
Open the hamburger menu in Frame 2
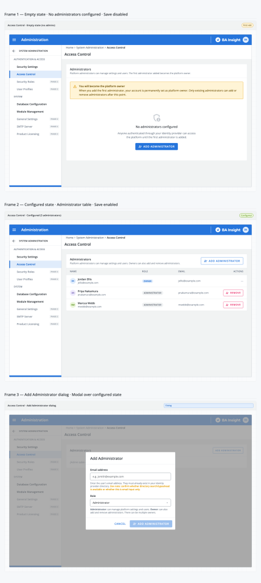14,230
